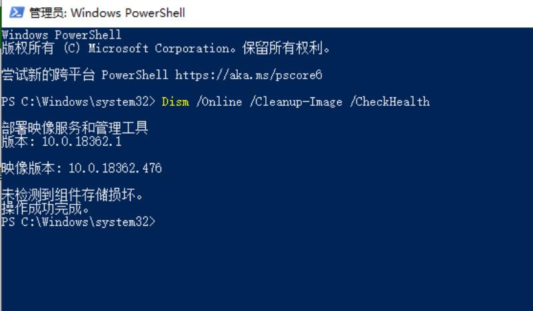The width and height of the screenshot is (533, 311).
Task: Click the window title '管理员: Windows PowerShell'
Action: (107, 13)
